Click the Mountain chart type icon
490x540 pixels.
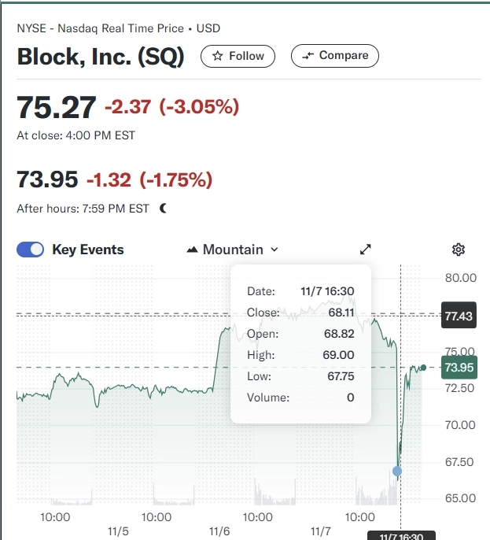coord(193,250)
